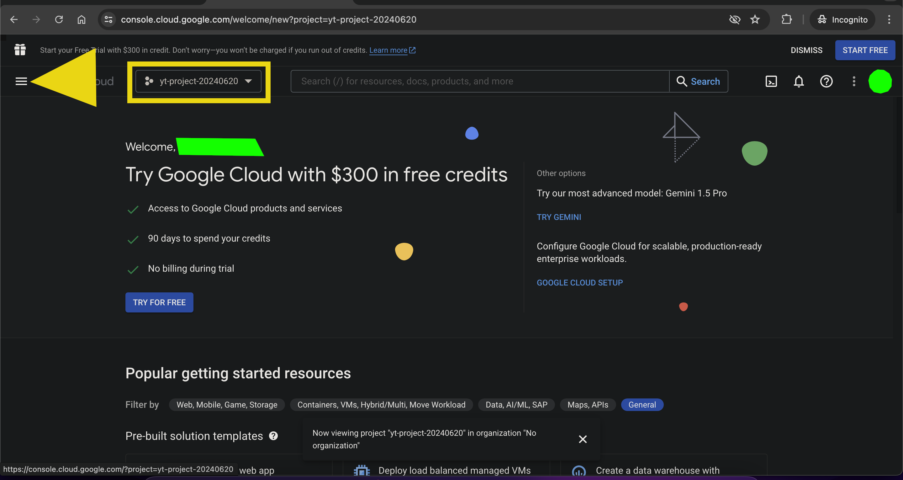Click the "Popular getting started resources" heading
Image resolution: width=903 pixels, height=480 pixels.
click(238, 373)
